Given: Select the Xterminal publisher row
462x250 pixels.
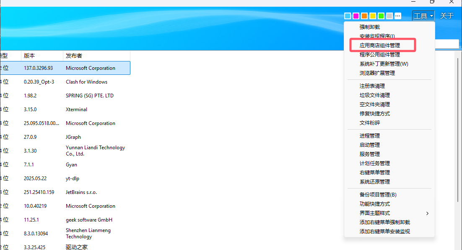Looking at the screenshot, I should click(x=65, y=110).
